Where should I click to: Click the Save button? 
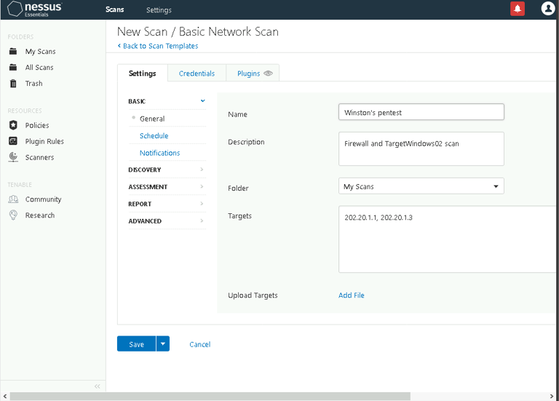pos(137,344)
